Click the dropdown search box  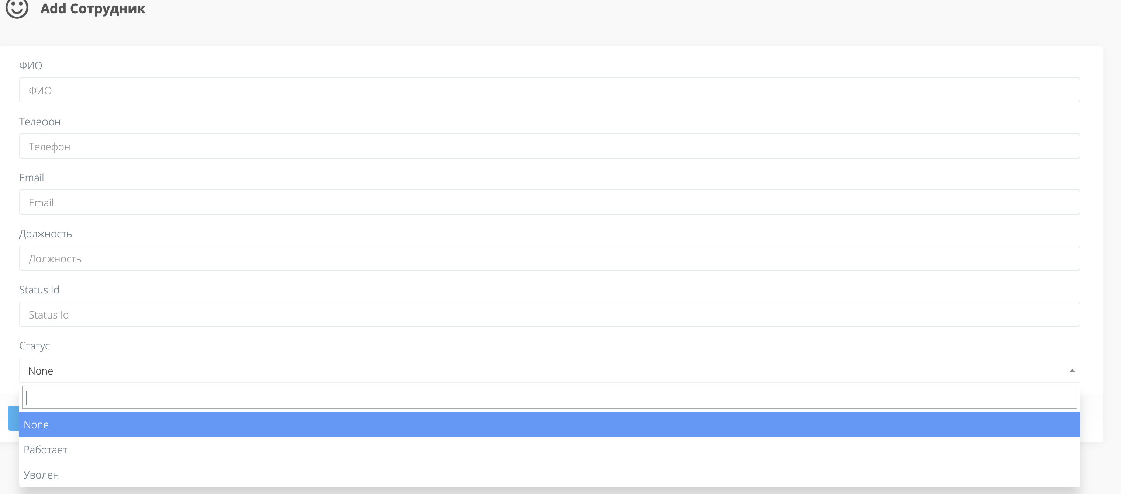(548, 397)
